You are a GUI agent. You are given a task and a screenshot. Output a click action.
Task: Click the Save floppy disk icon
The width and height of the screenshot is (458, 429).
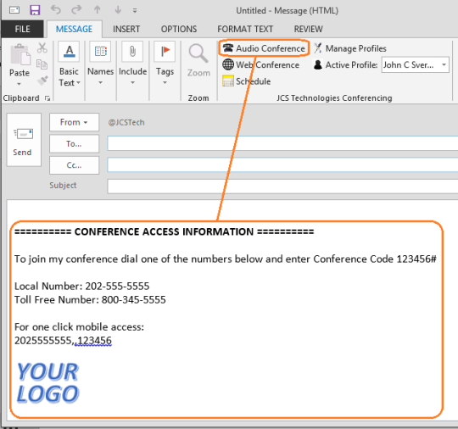35,10
